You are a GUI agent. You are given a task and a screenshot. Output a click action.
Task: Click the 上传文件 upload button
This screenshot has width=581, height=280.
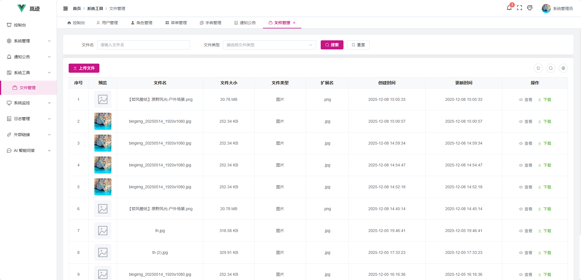tap(83, 68)
